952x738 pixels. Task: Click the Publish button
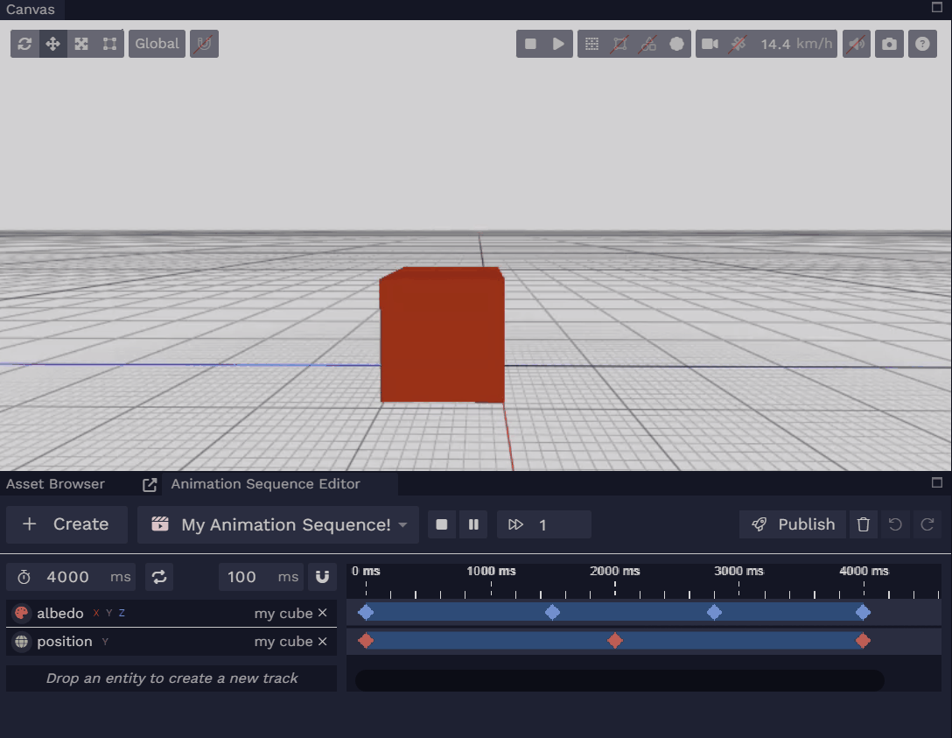[x=793, y=524]
